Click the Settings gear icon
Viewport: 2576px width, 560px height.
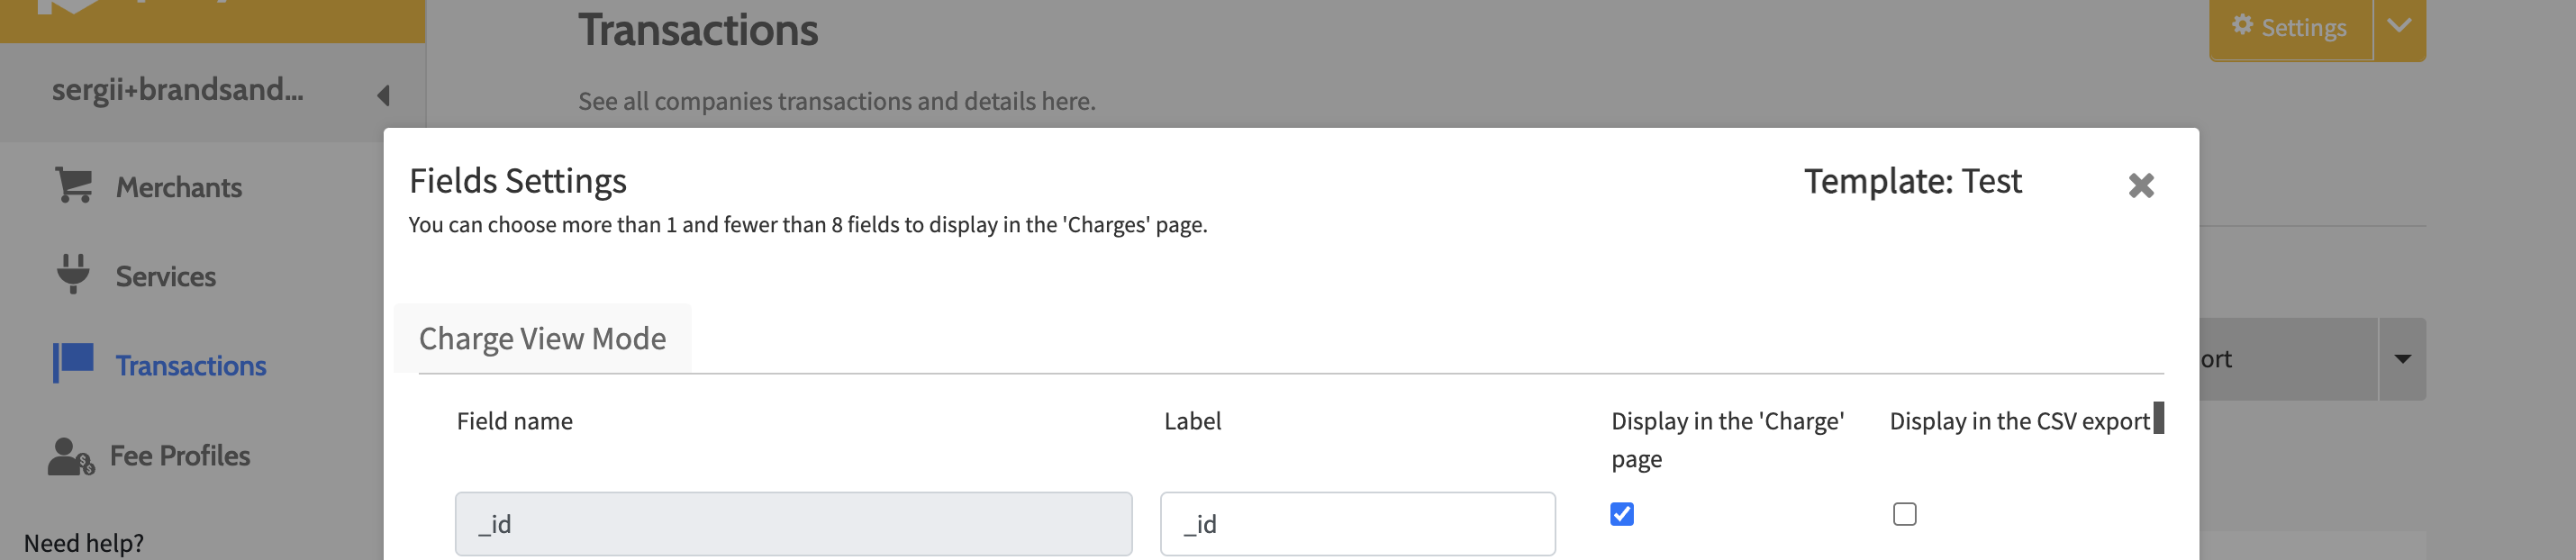click(2243, 26)
